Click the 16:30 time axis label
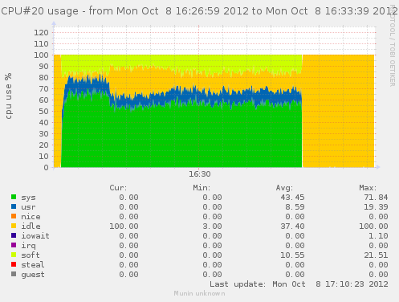Screen dimensions: 399x302 pyautogui.click(x=200, y=174)
